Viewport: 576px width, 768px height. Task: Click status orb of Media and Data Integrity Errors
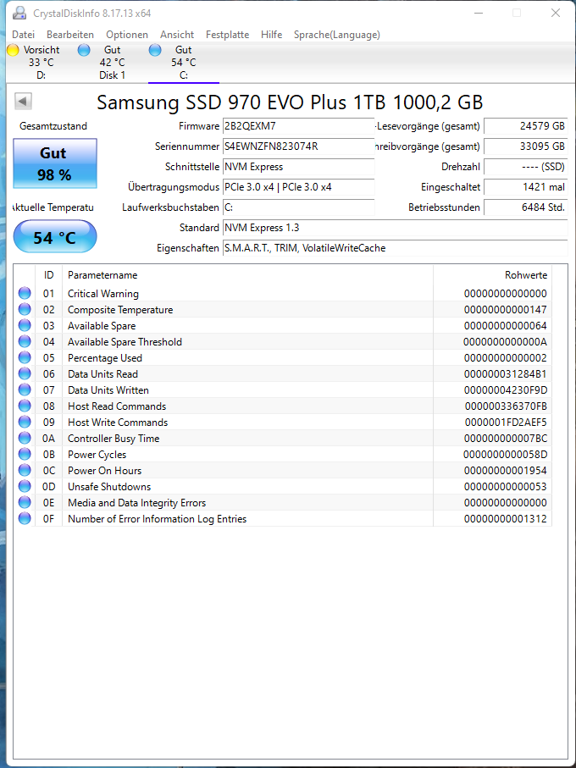point(25,502)
